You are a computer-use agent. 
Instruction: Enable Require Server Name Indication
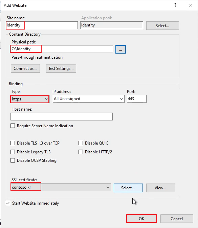pyautogui.click(x=13, y=126)
